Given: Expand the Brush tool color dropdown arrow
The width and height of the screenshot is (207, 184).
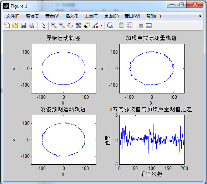Looking at the screenshot, I should click(101, 25).
